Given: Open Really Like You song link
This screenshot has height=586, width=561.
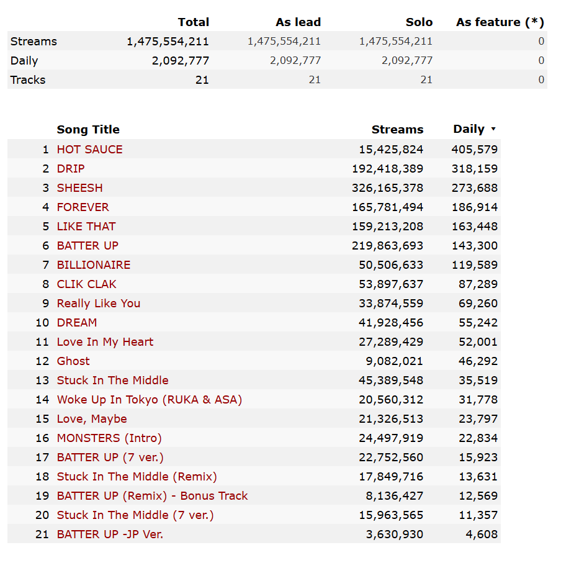Looking at the screenshot, I should 99,304.
